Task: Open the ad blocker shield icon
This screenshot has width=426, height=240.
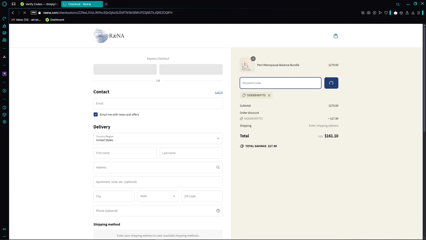Action: pyautogui.click(x=374, y=13)
